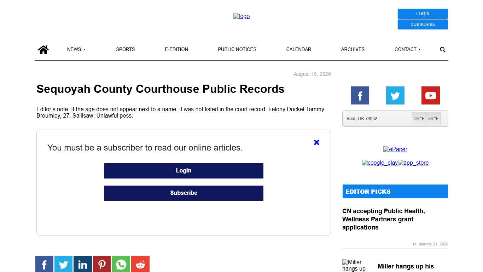Image resolution: width=483 pixels, height=272 pixels.
Task: Click the LOGIN button at top right
Action: [423, 13]
